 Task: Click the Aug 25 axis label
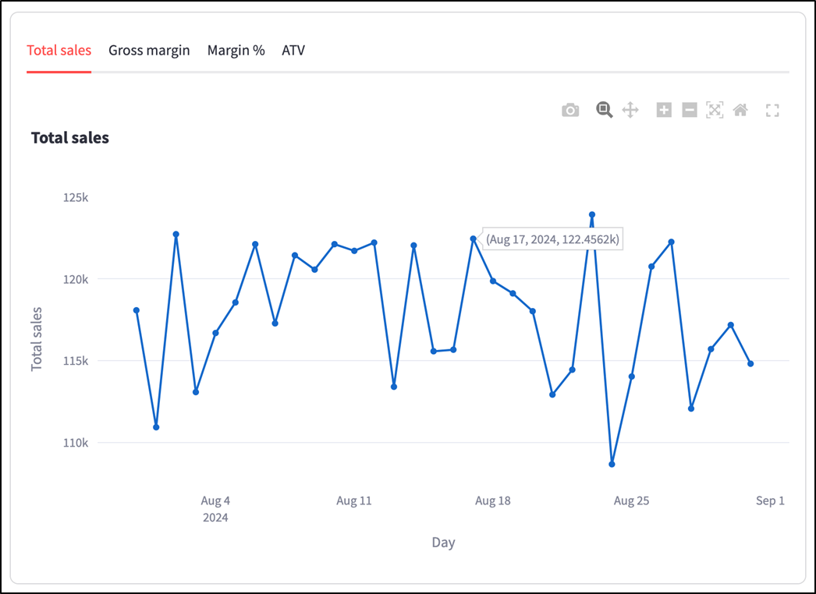[631, 500]
